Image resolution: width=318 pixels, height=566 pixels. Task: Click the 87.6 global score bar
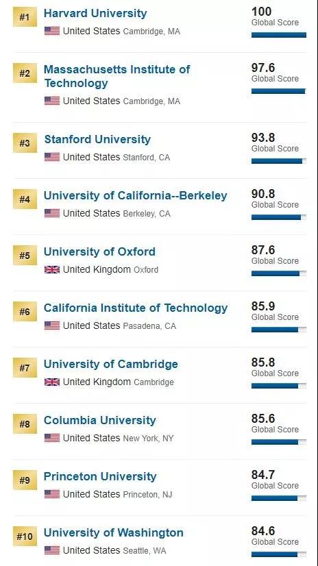pyautogui.click(x=279, y=273)
